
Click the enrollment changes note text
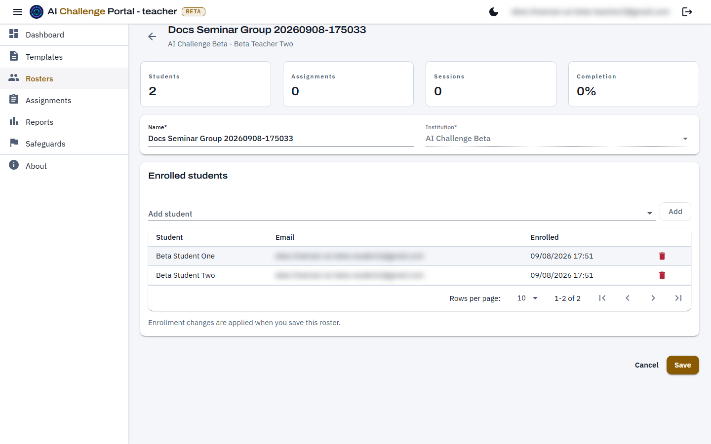(x=244, y=323)
